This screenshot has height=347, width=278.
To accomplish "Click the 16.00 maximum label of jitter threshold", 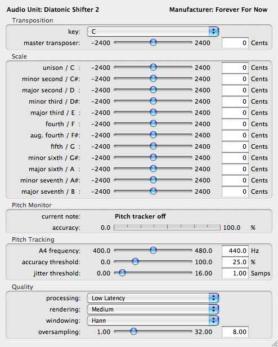I will point(203,274).
